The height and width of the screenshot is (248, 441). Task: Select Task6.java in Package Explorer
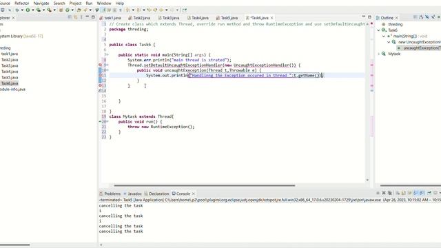click(x=10, y=83)
